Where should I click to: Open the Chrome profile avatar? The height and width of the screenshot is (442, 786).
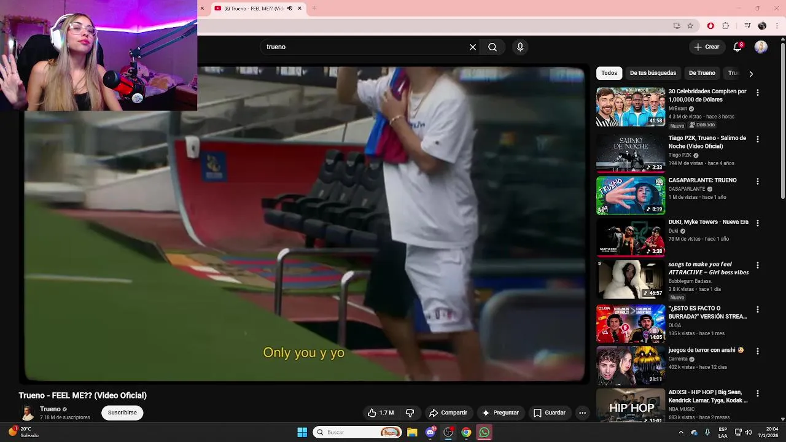762,26
